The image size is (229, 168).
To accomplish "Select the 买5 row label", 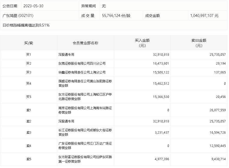I will tap(29, 97).
